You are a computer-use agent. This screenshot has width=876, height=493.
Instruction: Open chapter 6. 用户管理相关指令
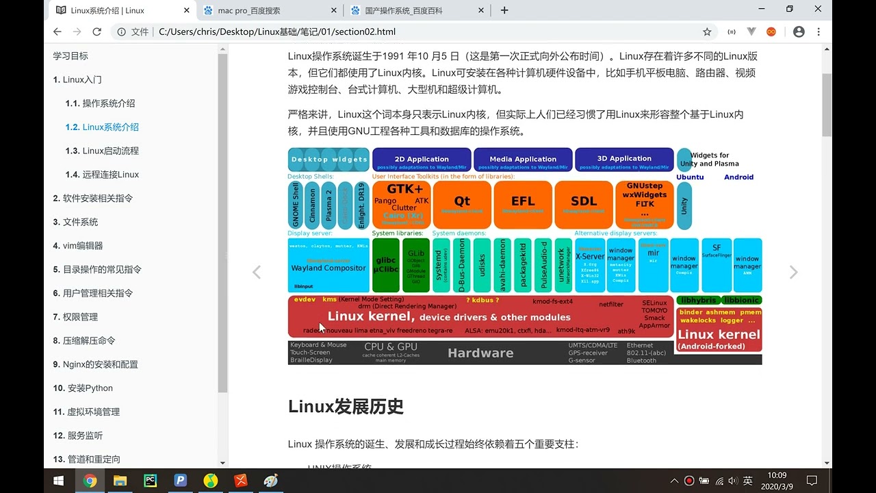coord(93,293)
